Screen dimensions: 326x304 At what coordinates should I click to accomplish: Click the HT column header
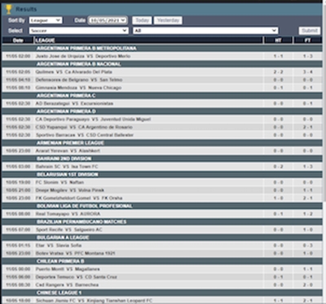coord(278,41)
